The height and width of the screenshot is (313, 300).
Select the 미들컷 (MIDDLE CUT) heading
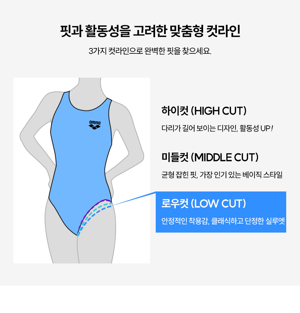click(210, 157)
